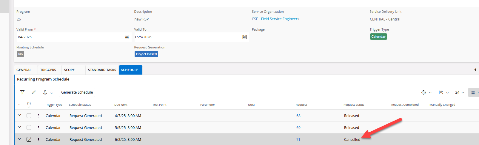Expand the 6/2/25 schedule row chevron
The height and width of the screenshot is (145, 479).
coord(19,139)
